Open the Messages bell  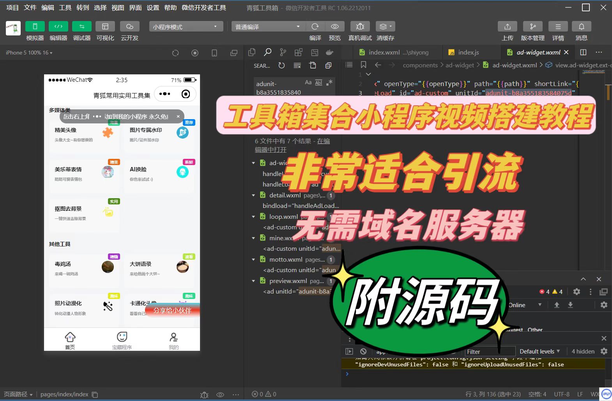[581, 26]
